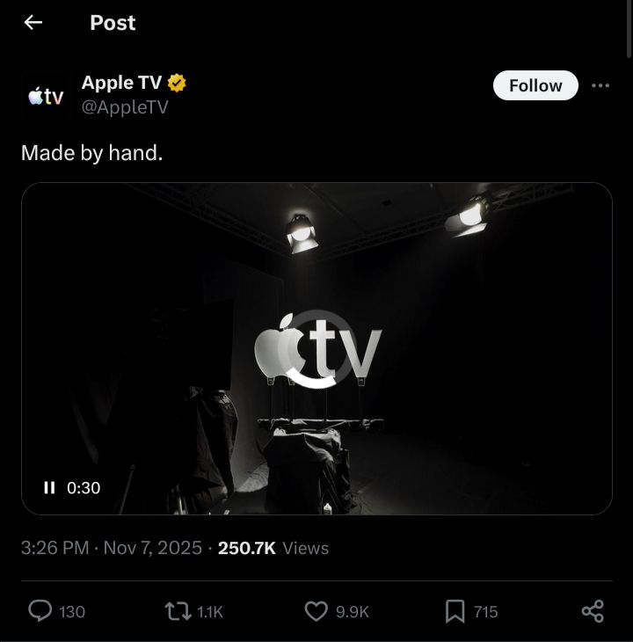
Task: Click the Made by hand video
Action: (316, 348)
